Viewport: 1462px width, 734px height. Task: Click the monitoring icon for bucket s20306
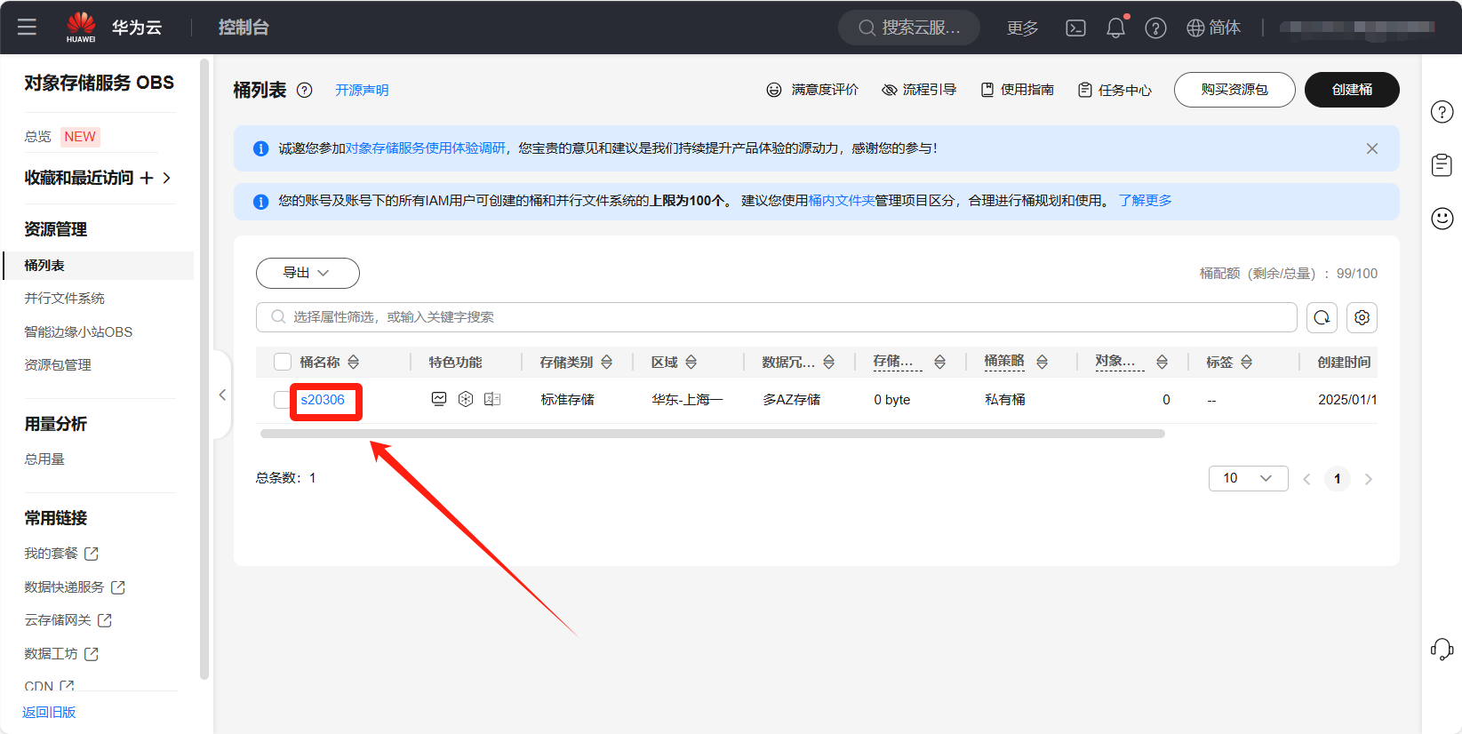pos(439,399)
